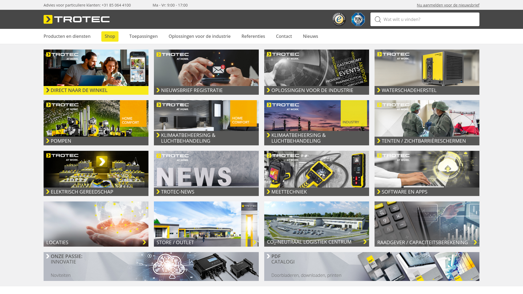Click the chevron beside Nieuwsbrief registratie label
The width and height of the screenshot is (523, 294).
158,90
